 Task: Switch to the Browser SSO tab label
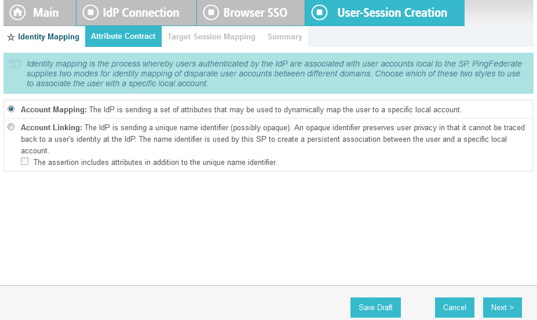click(x=255, y=13)
